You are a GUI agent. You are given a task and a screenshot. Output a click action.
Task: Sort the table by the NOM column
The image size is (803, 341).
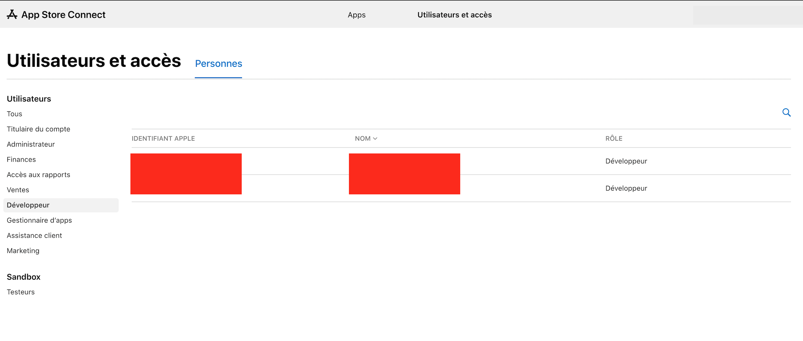366,138
